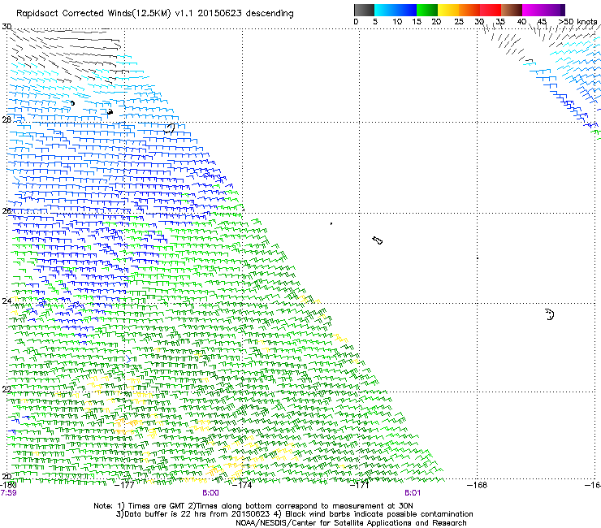
Task: Click the latitude label '30'
Action: coord(6,27)
